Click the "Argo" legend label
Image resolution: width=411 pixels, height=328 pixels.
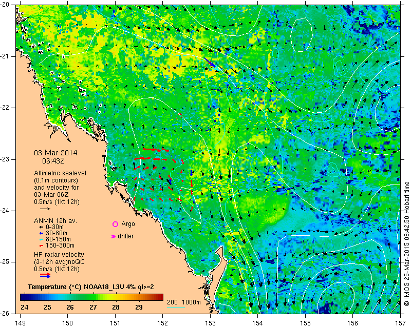point(128,224)
